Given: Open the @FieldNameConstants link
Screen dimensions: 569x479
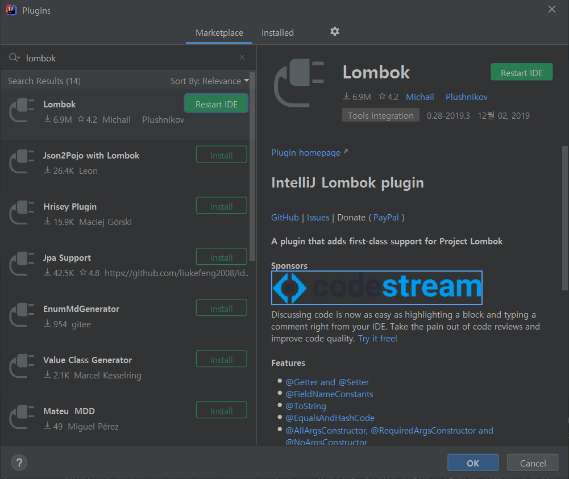Looking at the screenshot, I should click(329, 394).
